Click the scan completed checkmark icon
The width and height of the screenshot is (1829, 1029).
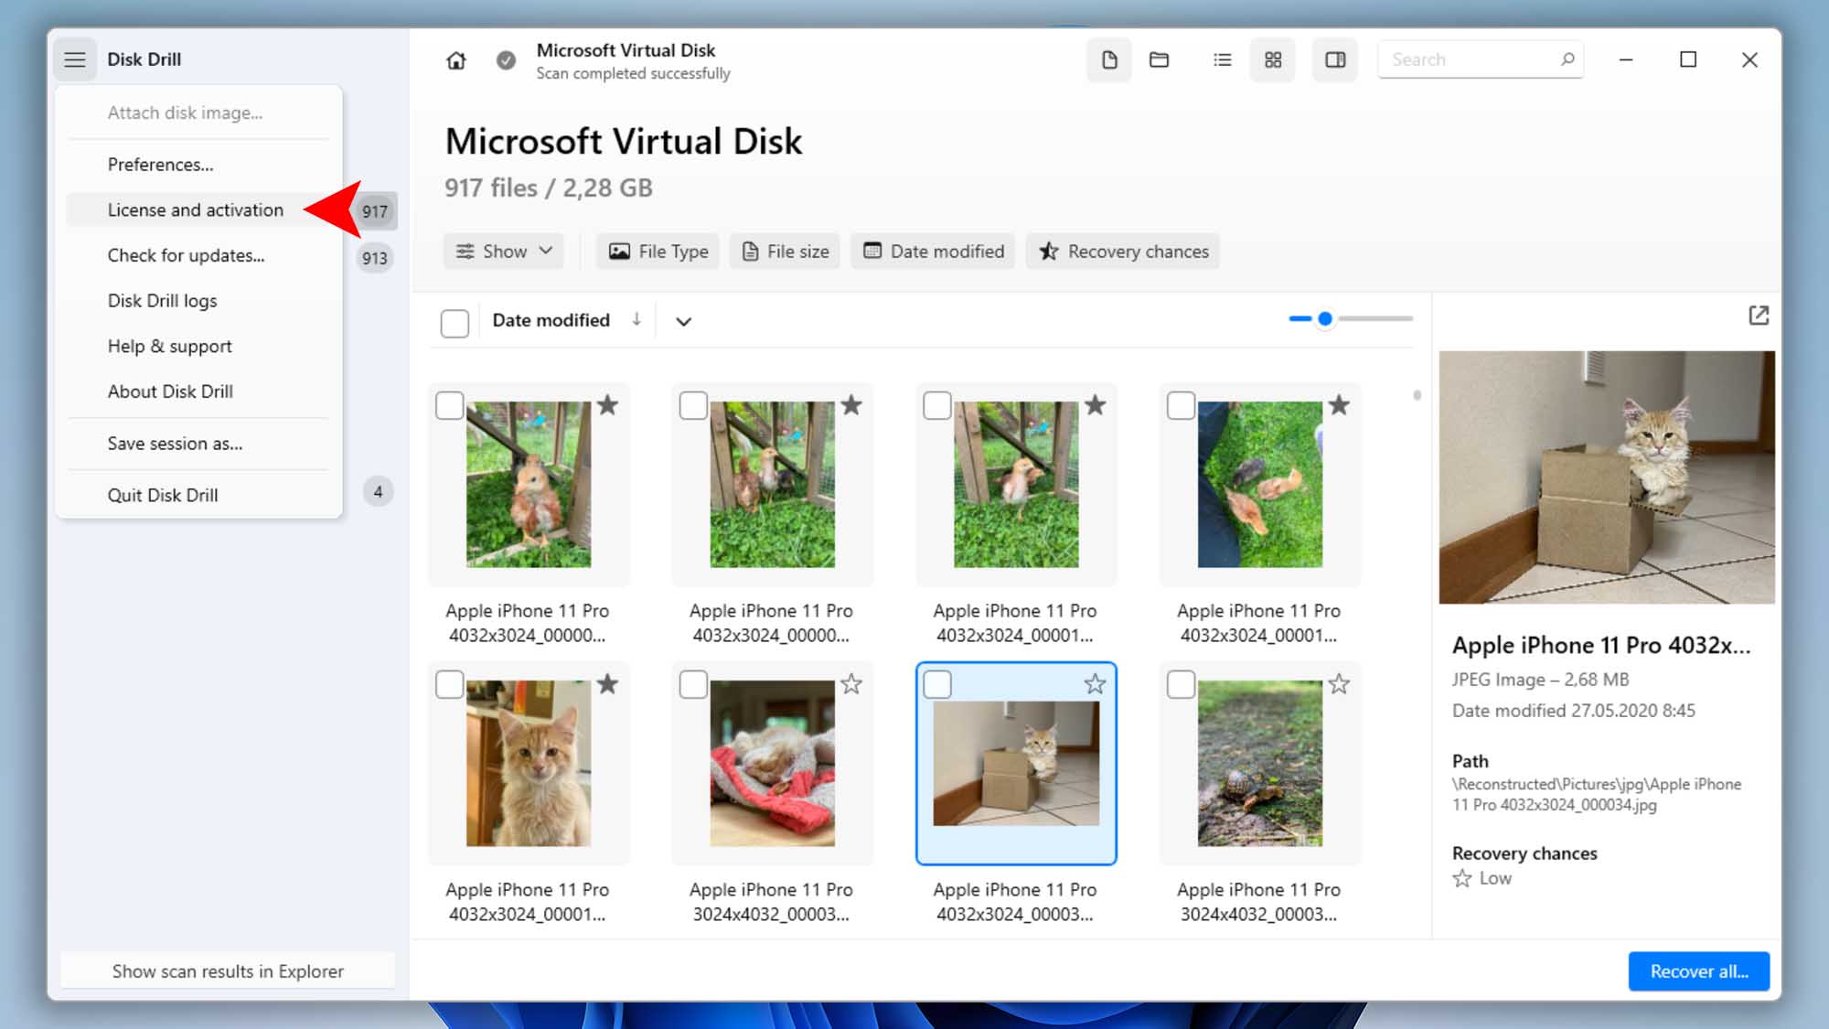click(x=506, y=60)
